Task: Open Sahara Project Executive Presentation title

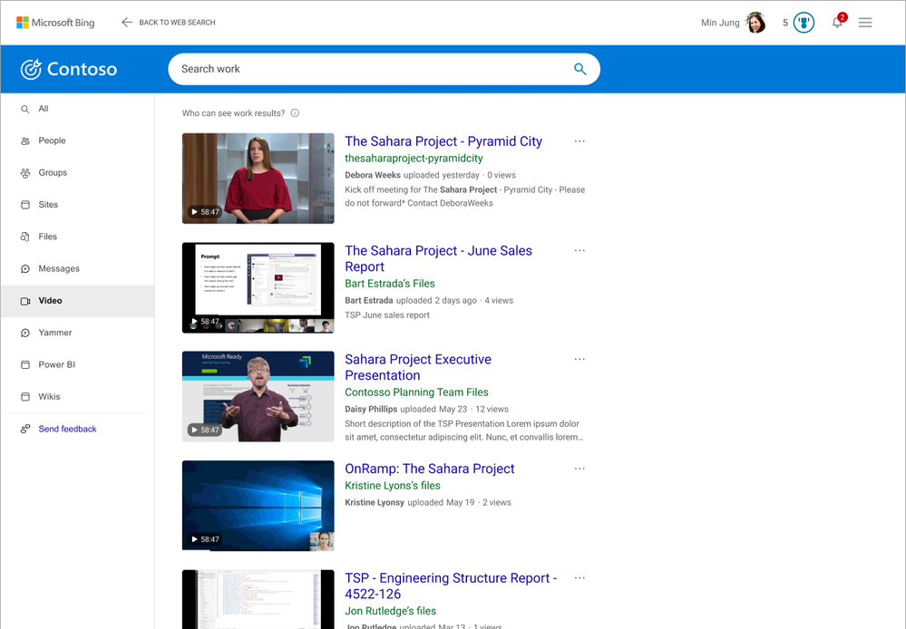Action: (x=418, y=367)
